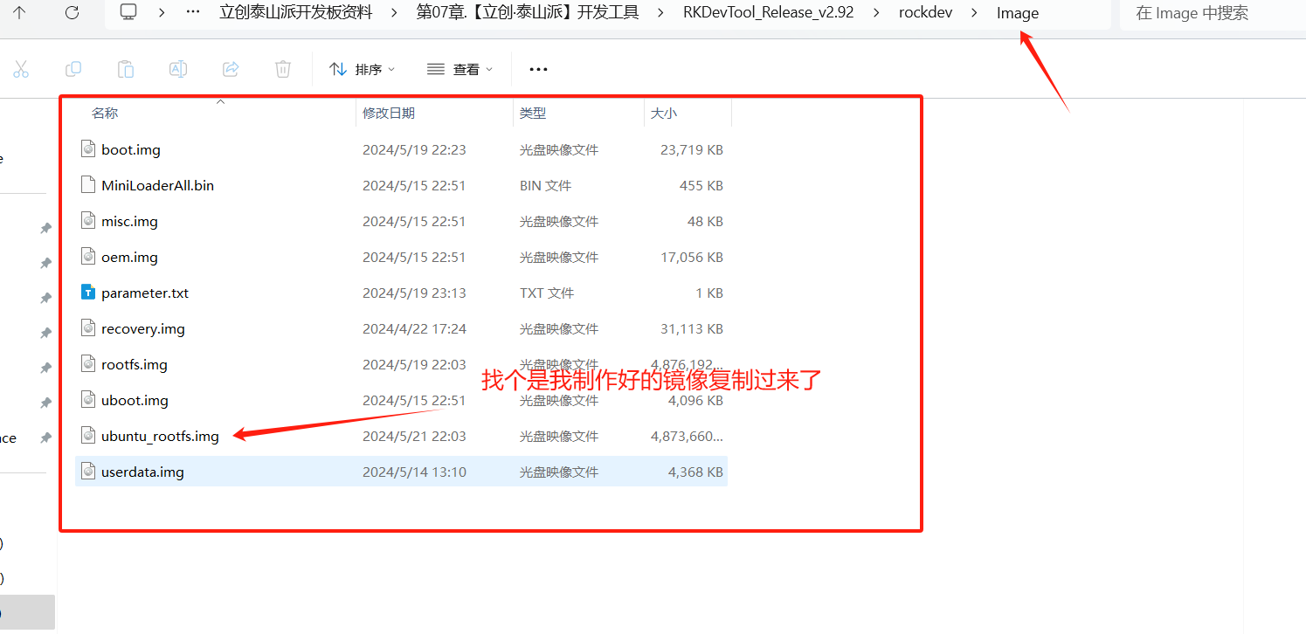The height and width of the screenshot is (634, 1306).
Task: Select file name ubuntu_rootfs.img
Action: point(160,436)
